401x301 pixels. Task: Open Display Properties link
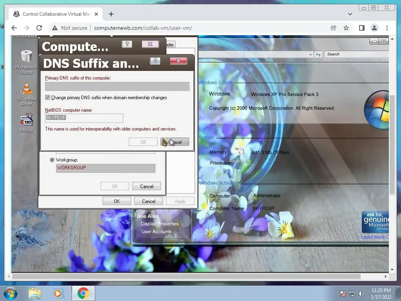click(160, 223)
